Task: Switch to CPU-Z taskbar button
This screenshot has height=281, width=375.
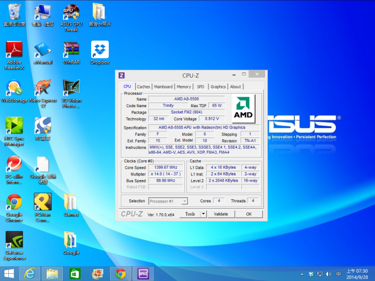Action: pos(143,274)
